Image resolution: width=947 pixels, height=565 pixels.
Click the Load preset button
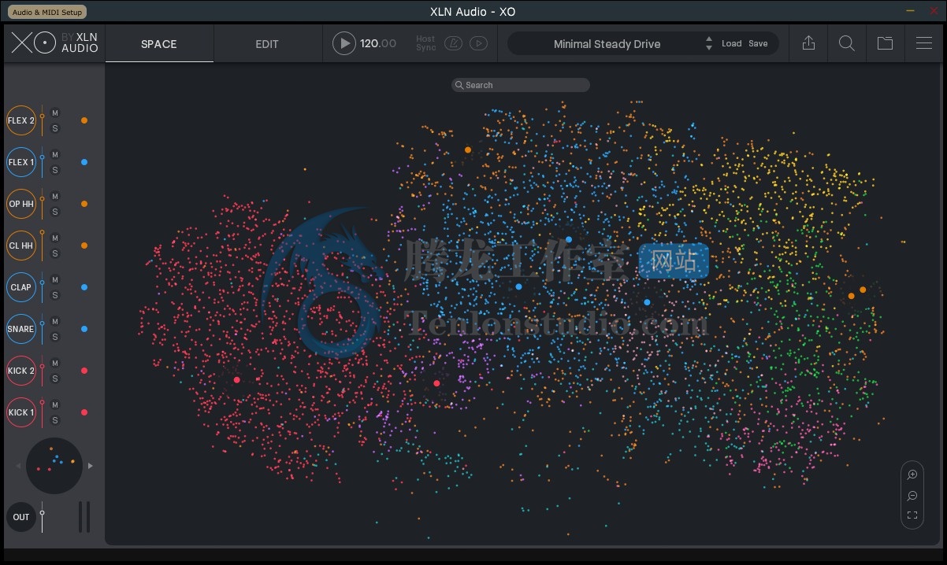click(x=732, y=44)
